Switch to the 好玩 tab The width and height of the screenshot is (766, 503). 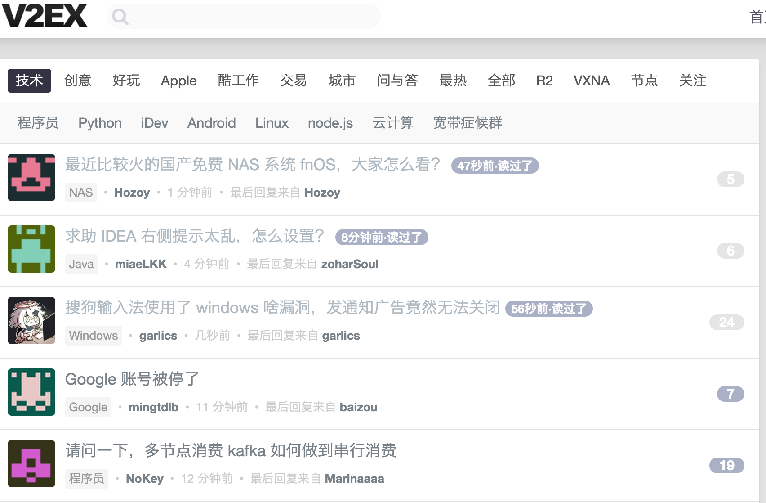tap(126, 81)
